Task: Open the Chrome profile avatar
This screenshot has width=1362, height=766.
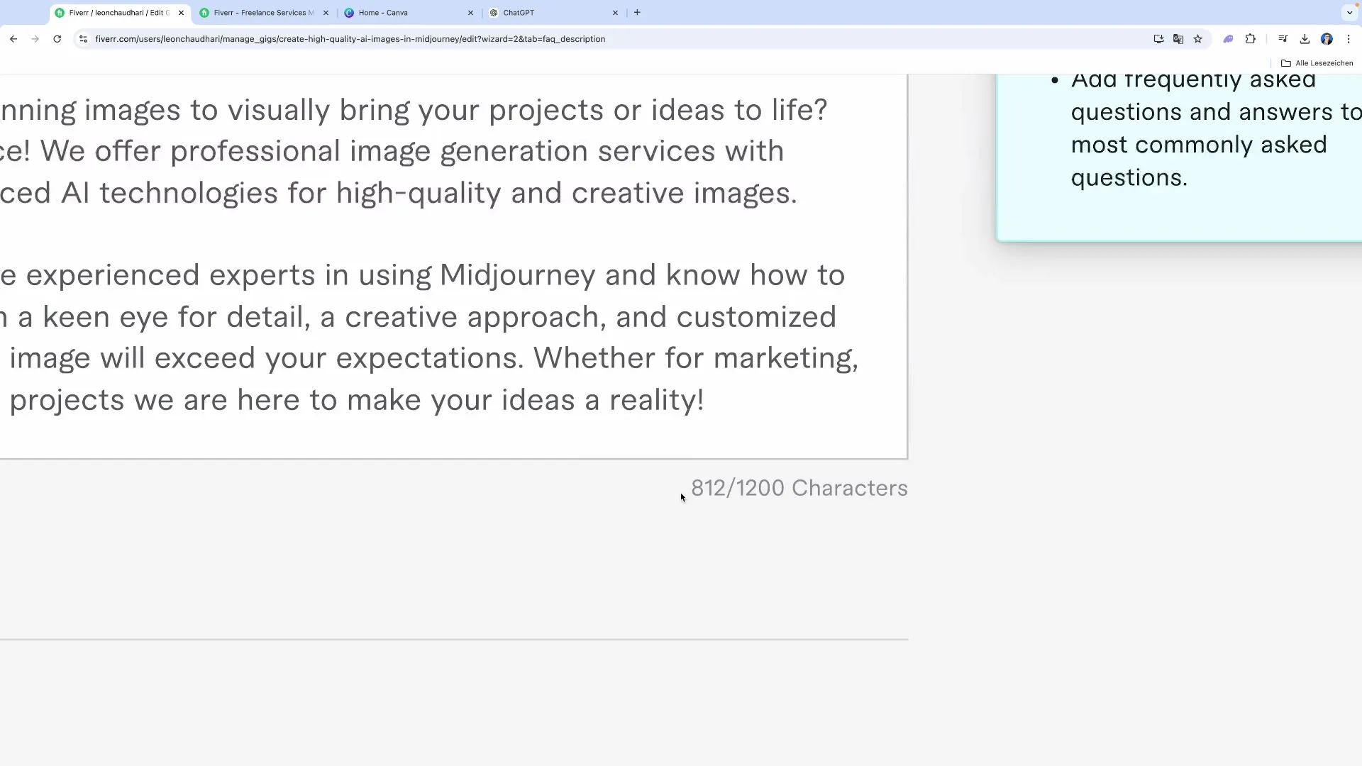Action: (x=1327, y=39)
